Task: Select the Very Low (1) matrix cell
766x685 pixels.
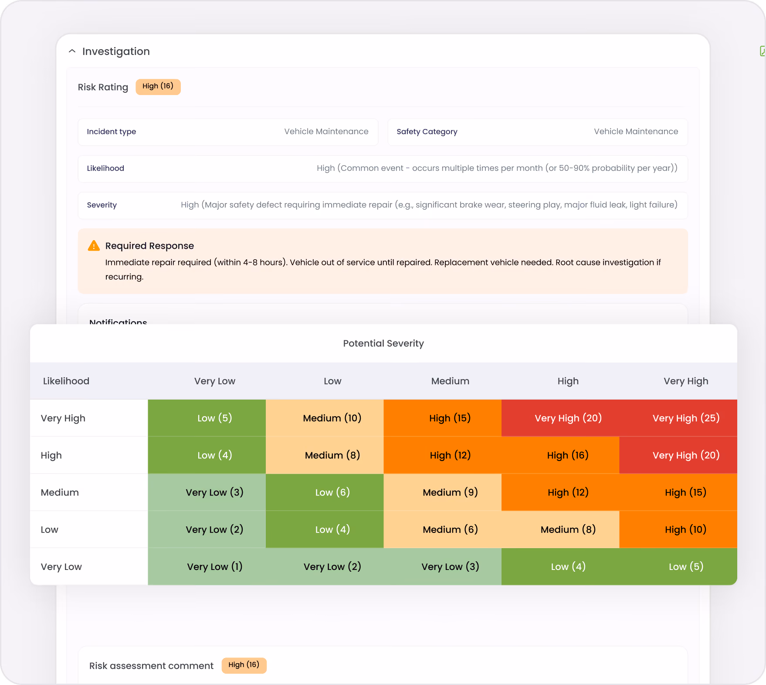Action: click(207, 566)
